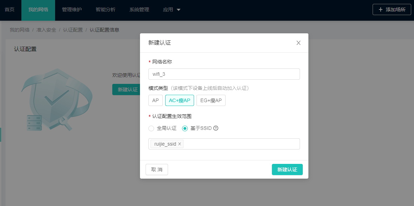Screen dimensions: 414x206
Task: Select the 全局认证 radio option
Action: tap(151, 128)
